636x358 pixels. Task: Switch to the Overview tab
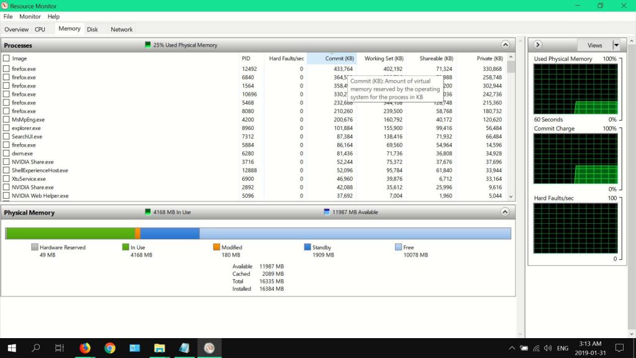pos(16,29)
